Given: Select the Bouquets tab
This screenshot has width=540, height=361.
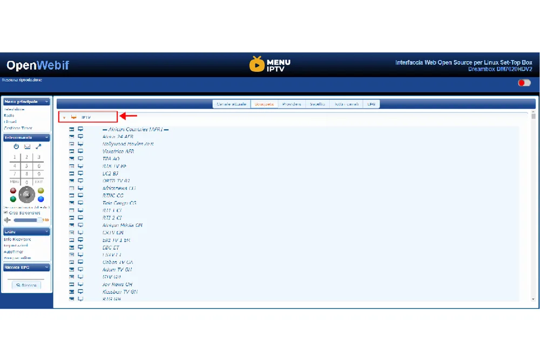Looking at the screenshot, I should click(x=264, y=104).
